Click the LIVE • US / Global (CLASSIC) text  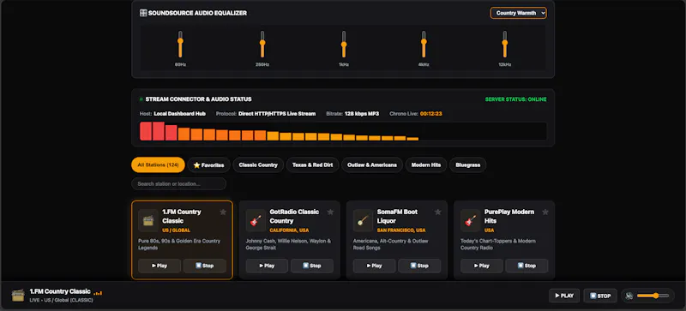(61, 301)
